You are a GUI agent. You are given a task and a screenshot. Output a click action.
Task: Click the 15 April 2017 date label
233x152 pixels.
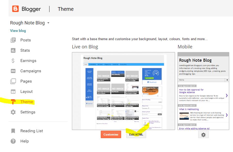click(x=187, y=105)
